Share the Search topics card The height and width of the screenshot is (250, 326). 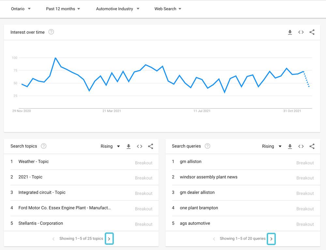[151, 146]
